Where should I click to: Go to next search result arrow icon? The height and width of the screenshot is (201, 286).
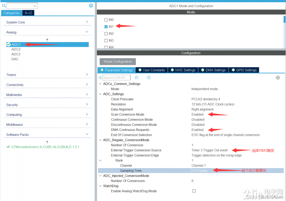click(149, 78)
